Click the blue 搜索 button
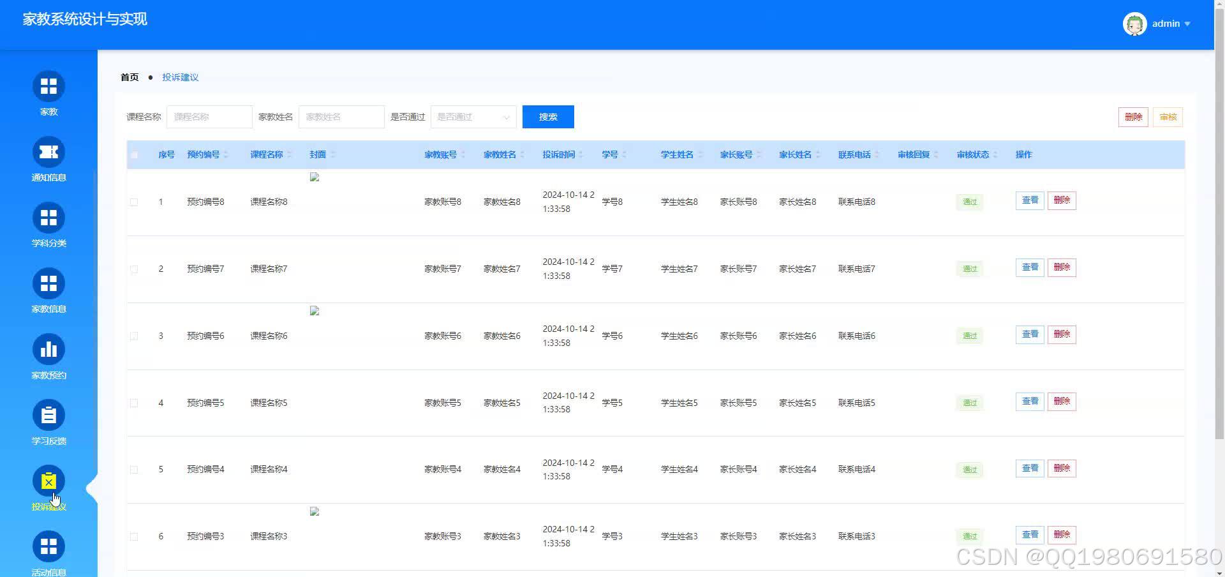Viewport: 1225px width, 577px height. click(x=548, y=117)
